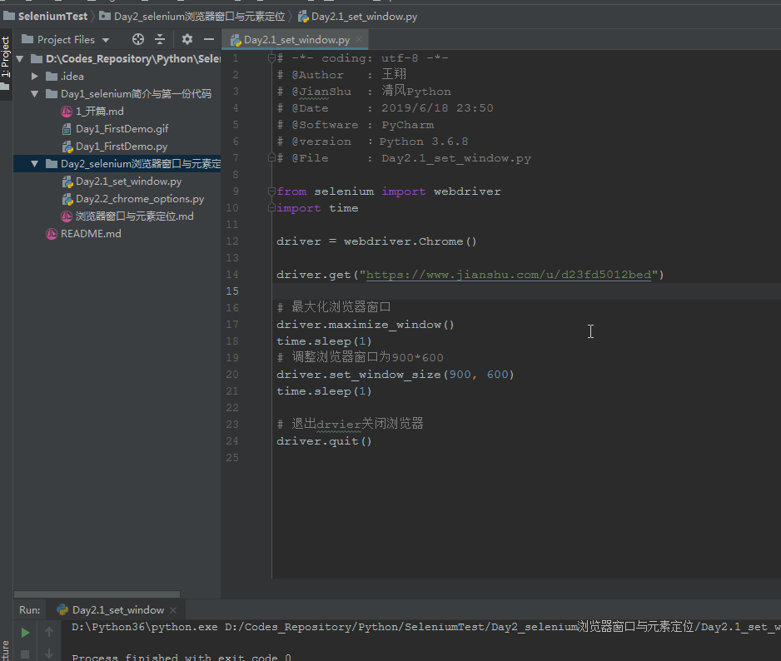Click line number 15 in gutter
The width and height of the screenshot is (781, 661).
tap(232, 291)
